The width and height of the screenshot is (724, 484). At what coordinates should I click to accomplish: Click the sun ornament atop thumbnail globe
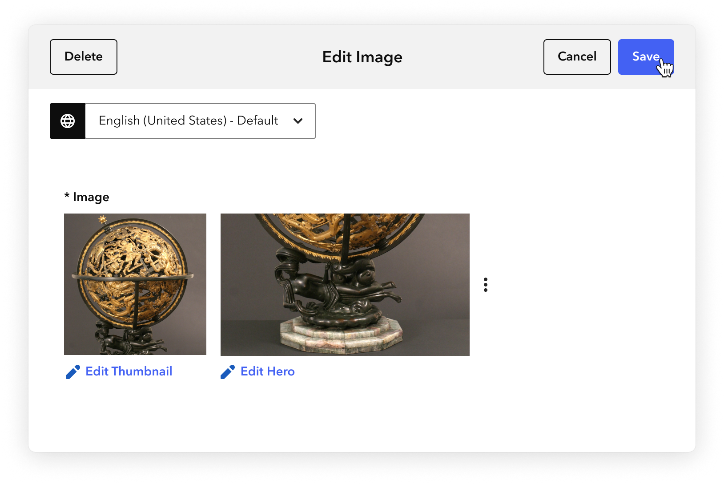[x=103, y=219]
